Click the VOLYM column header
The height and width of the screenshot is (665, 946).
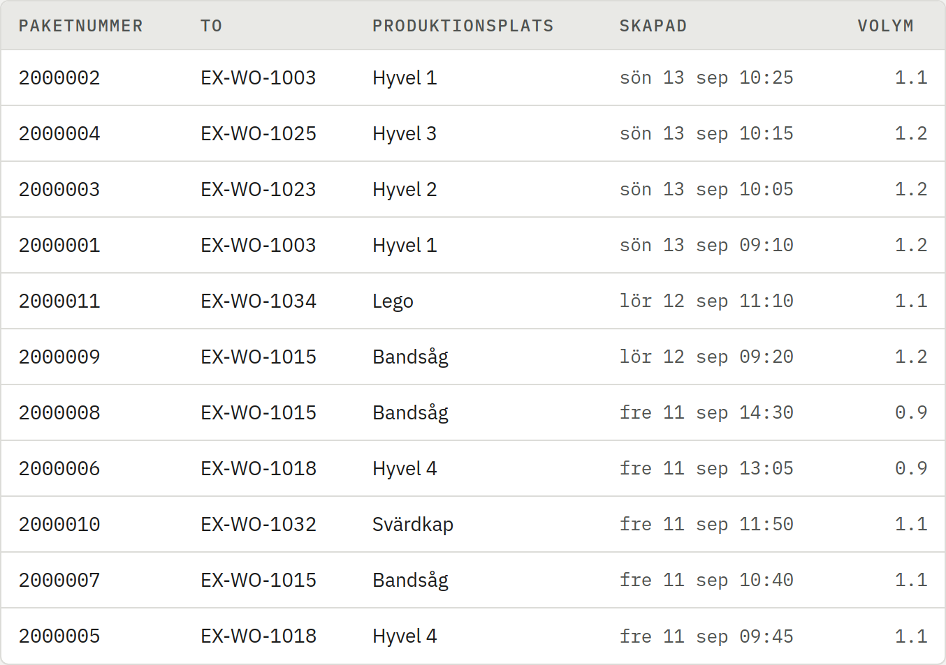pyautogui.click(x=885, y=26)
